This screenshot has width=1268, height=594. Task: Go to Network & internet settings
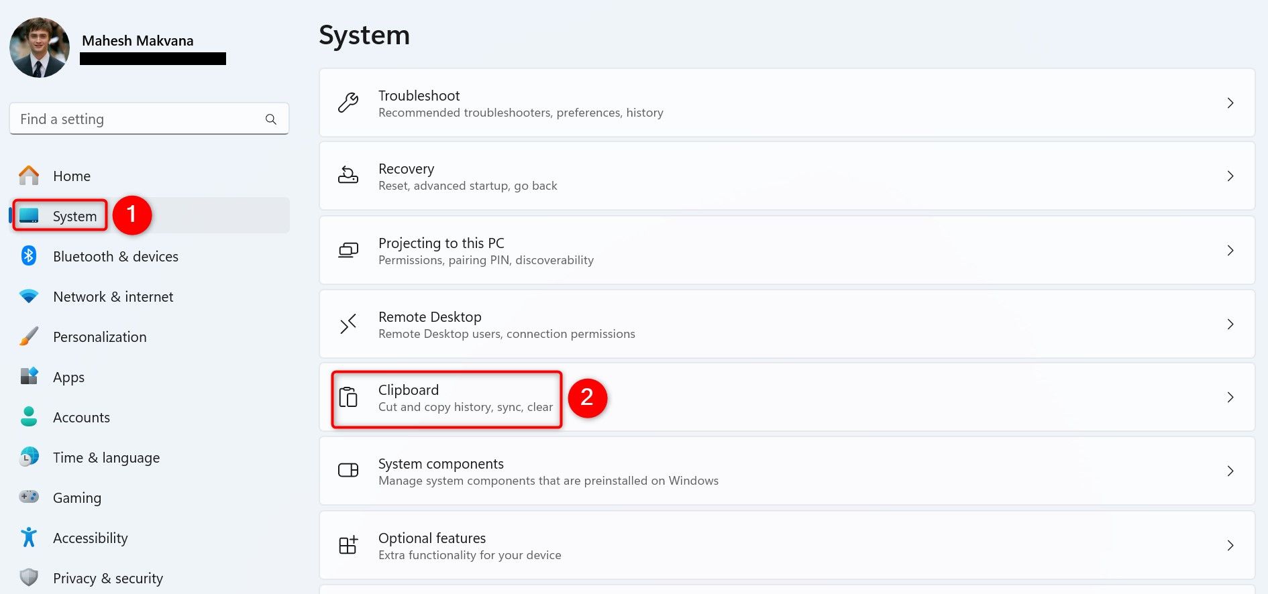[x=113, y=296]
